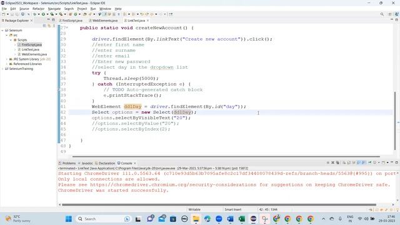Screen dimensions: 400x225
Task: Open the Edit menu
Action: 13,9
